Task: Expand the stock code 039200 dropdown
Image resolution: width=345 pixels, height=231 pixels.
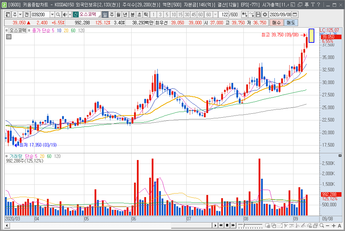Action: tap(52, 14)
